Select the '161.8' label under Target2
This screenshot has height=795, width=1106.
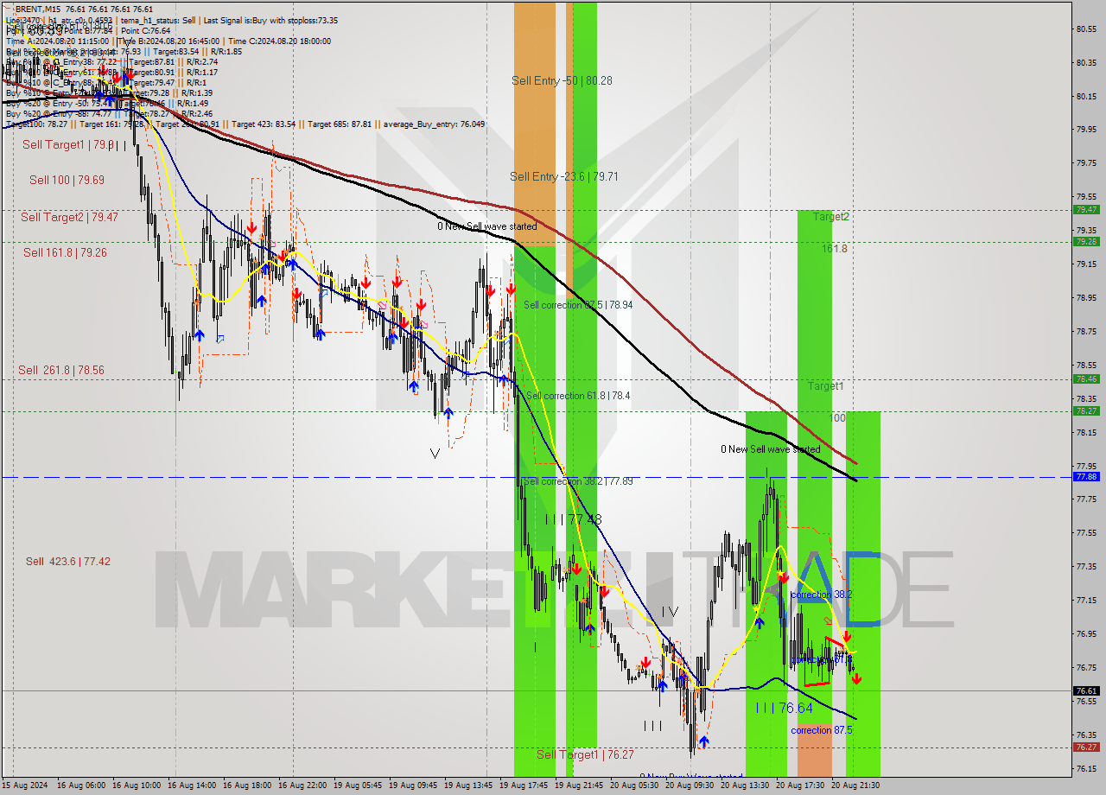(x=834, y=248)
